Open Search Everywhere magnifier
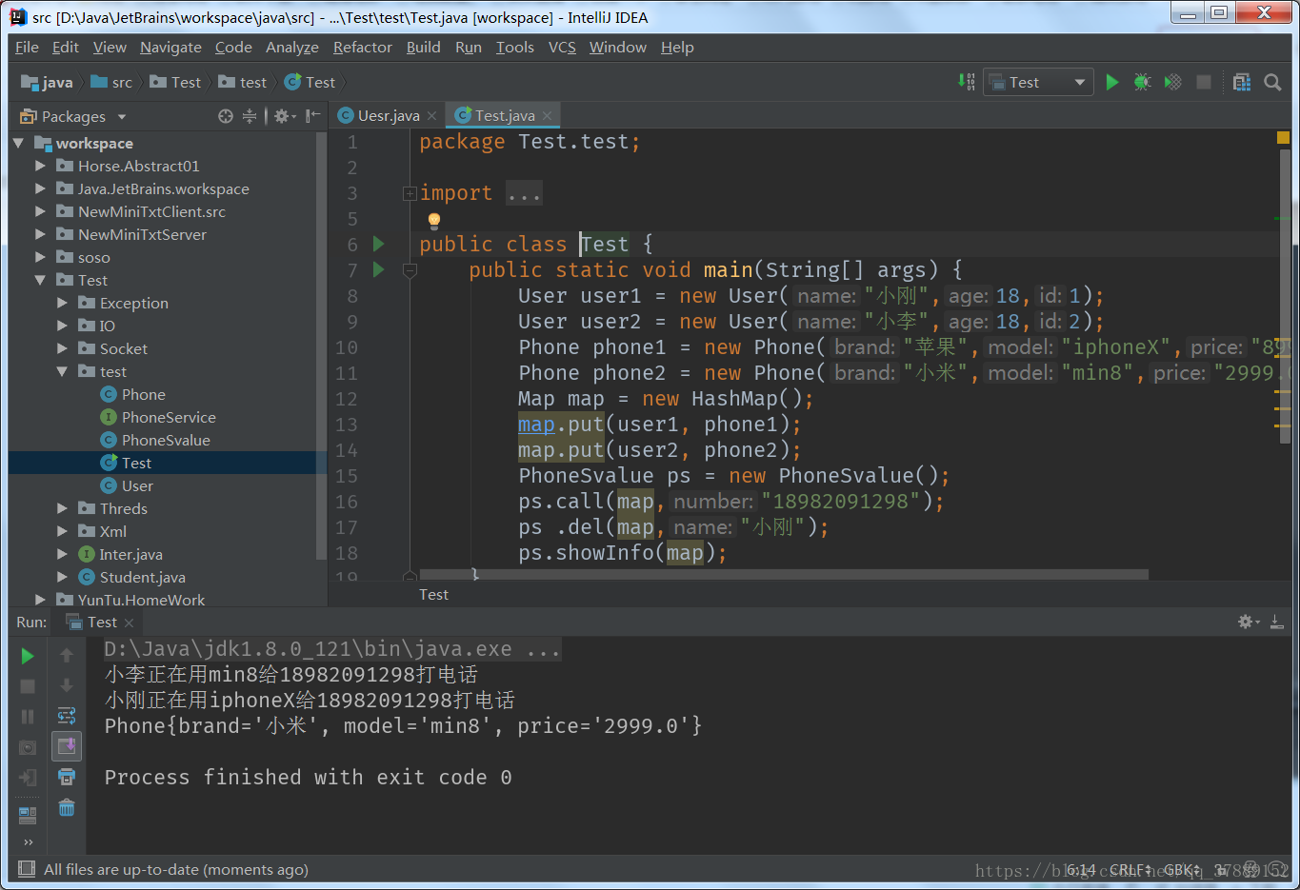This screenshot has width=1300, height=890. click(x=1272, y=83)
